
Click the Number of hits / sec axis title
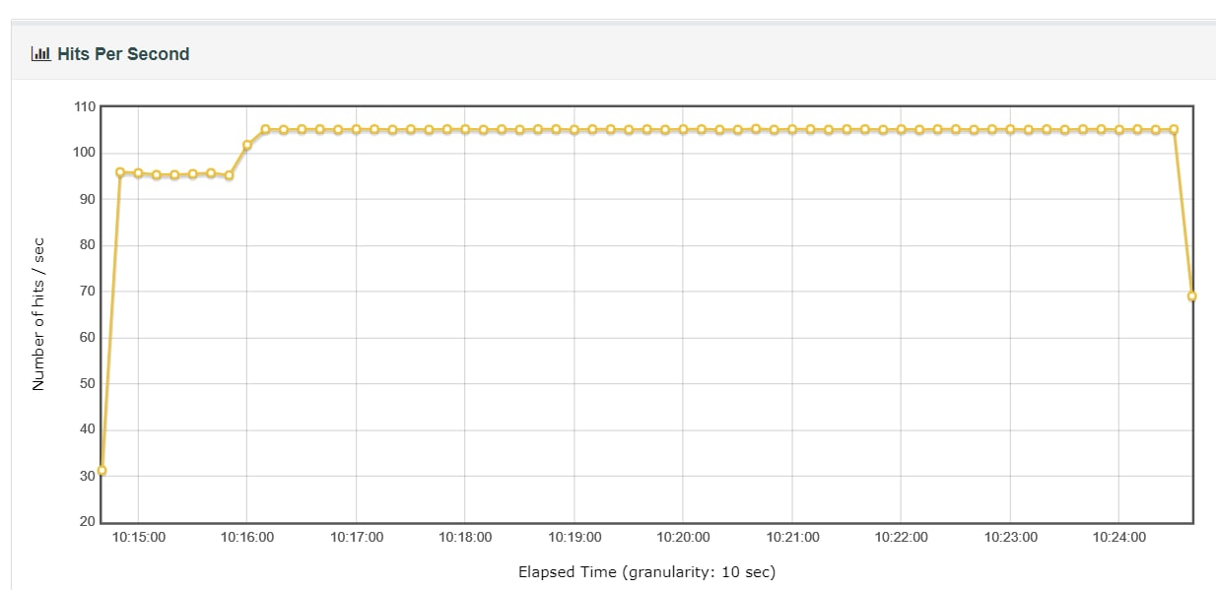(x=39, y=314)
